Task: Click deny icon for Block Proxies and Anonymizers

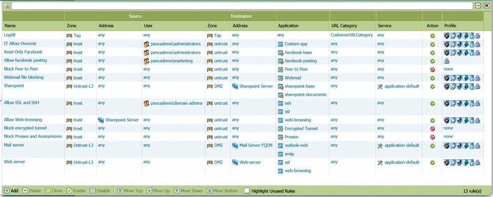Action: pos(432,137)
